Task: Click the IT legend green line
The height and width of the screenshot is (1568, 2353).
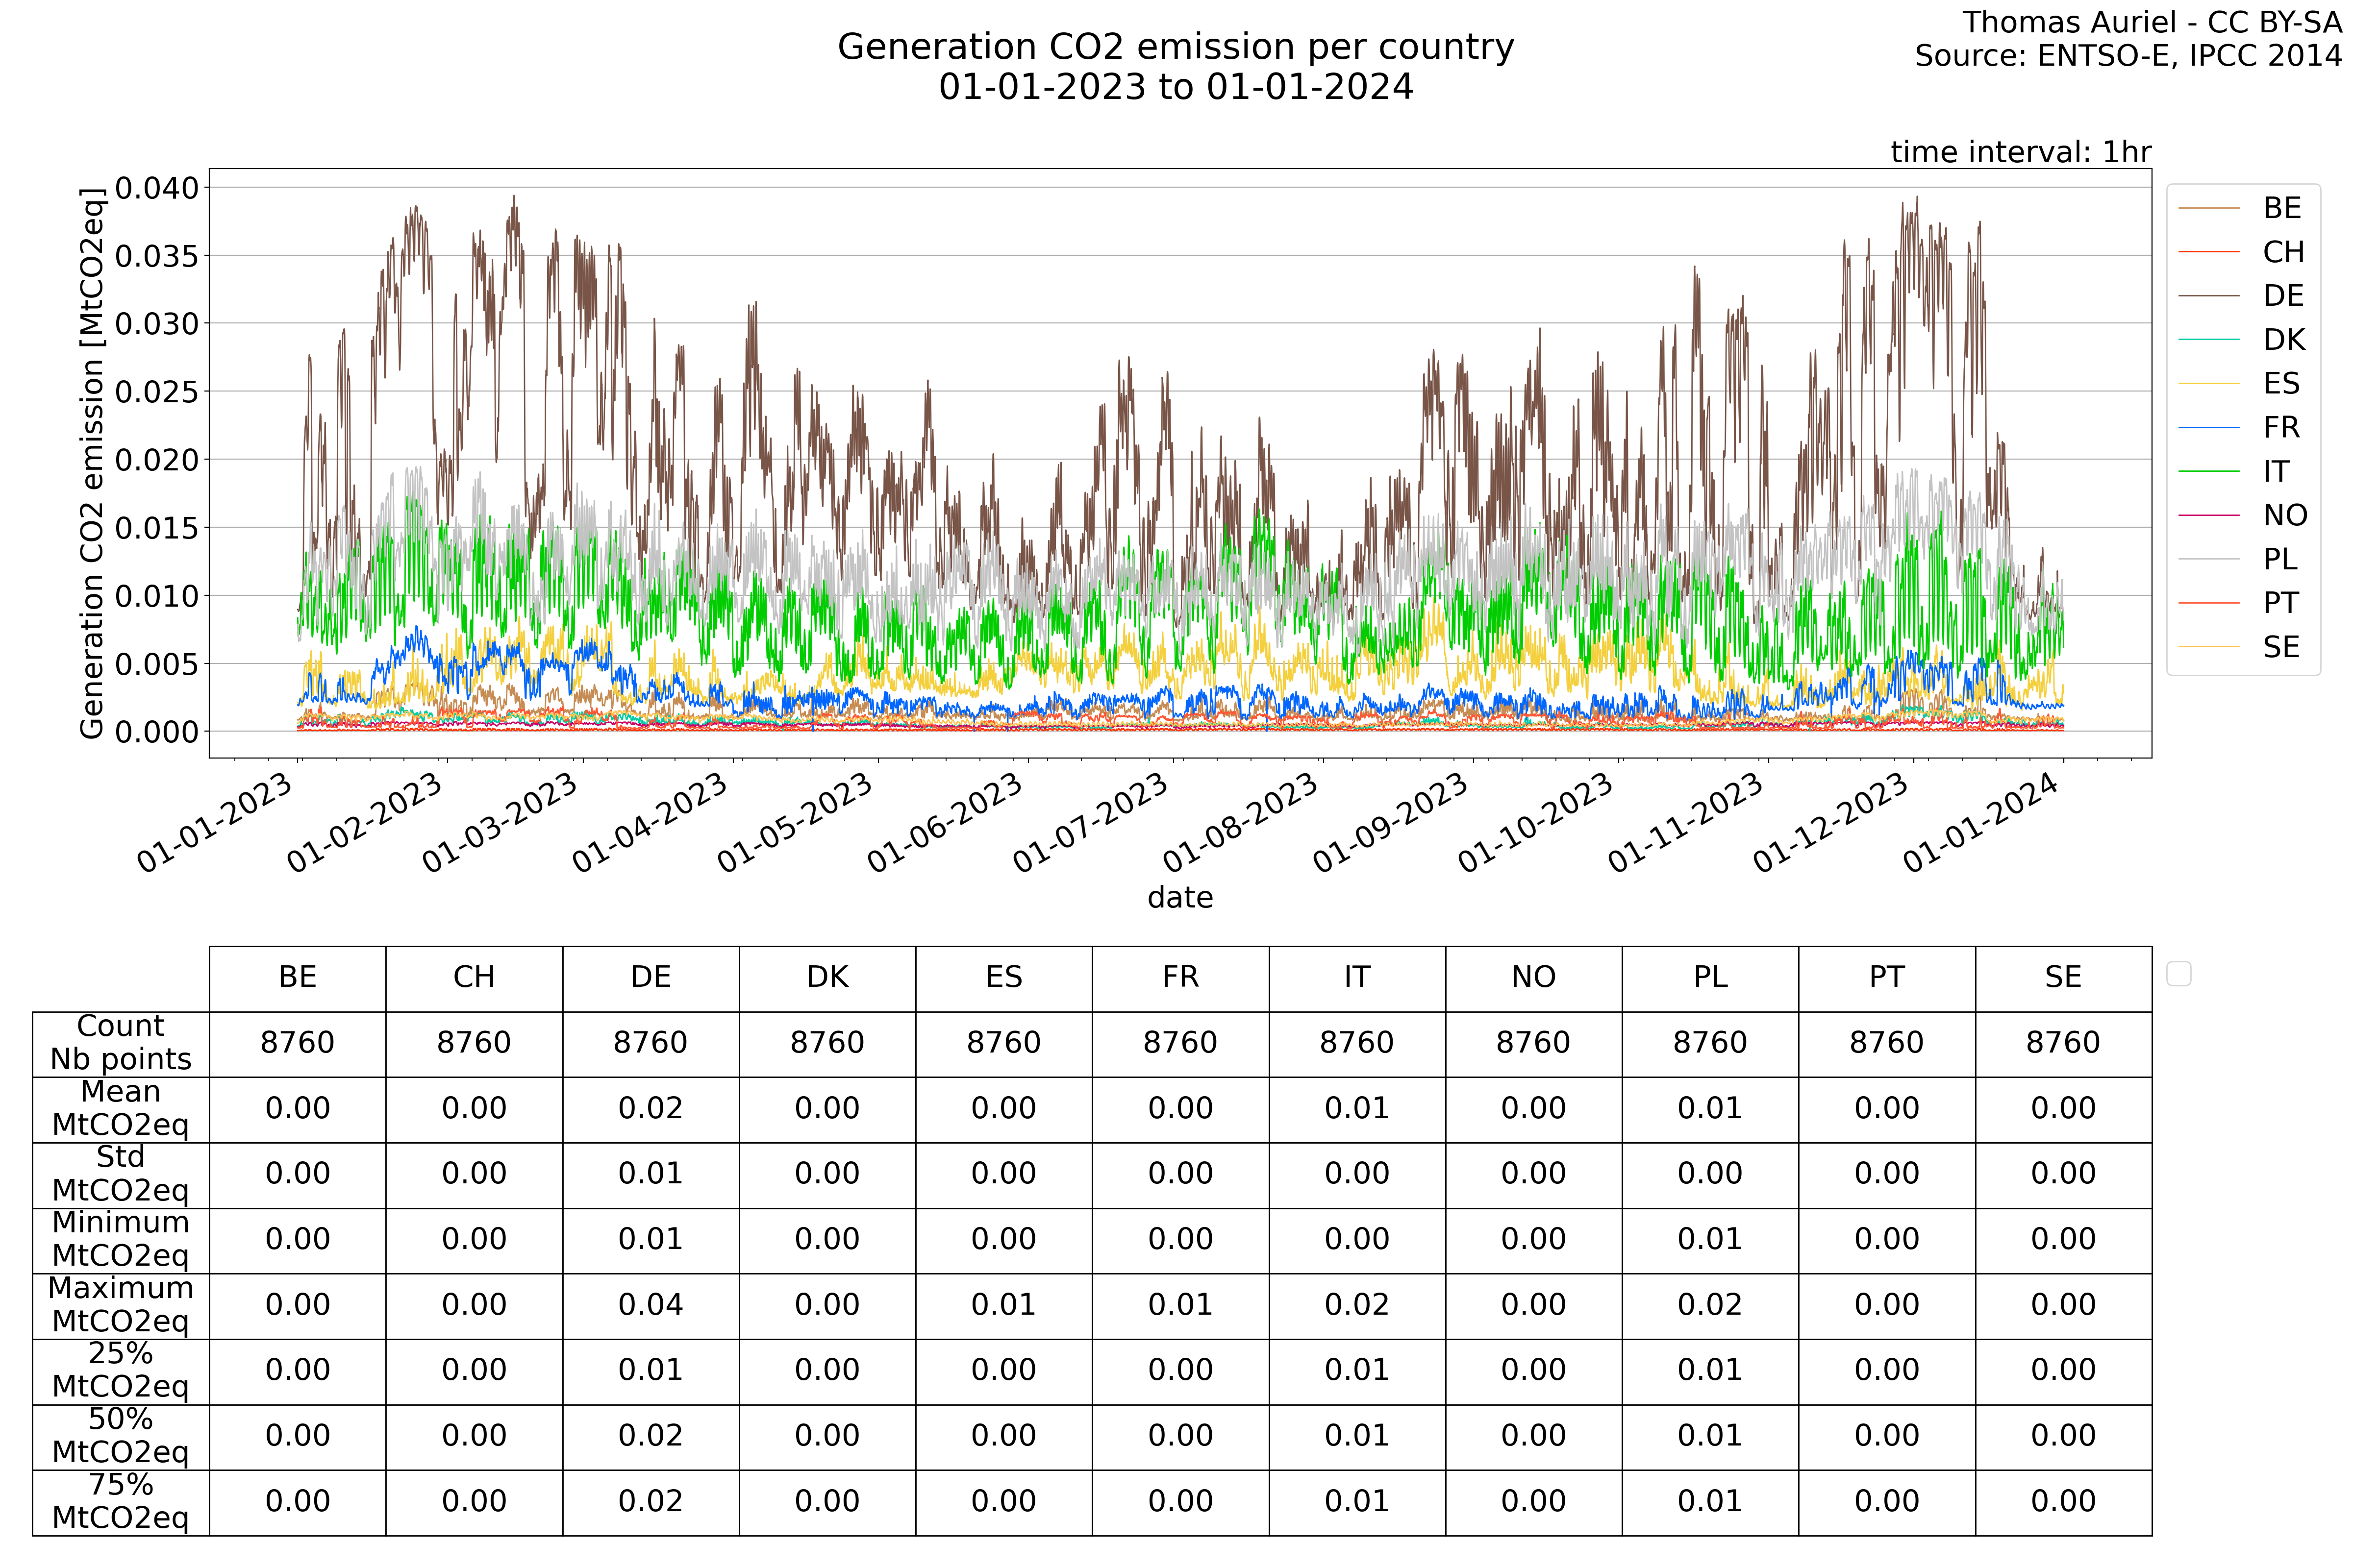Action: click(x=2208, y=471)
